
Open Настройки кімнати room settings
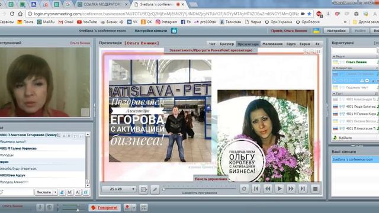(150, 31)
